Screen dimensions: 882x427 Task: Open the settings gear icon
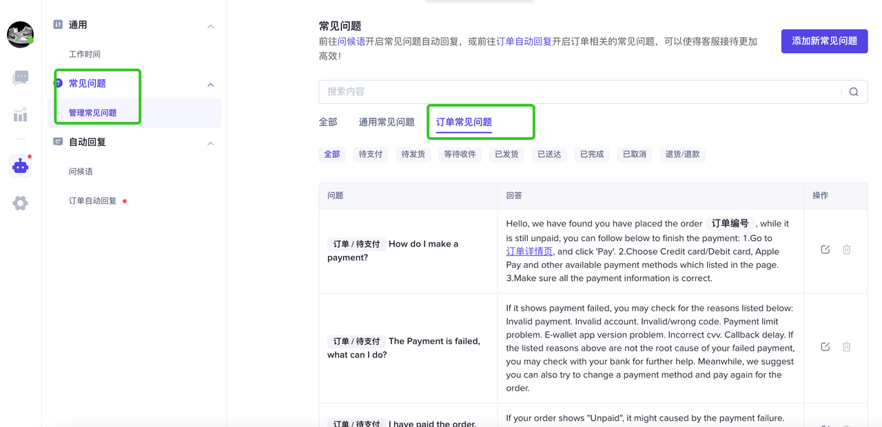coord(21,203)
